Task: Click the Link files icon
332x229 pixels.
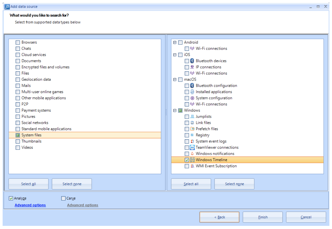Action: (x=192, y=123)
